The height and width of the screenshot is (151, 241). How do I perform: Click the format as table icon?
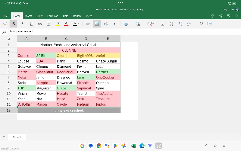click(x=209, y=24)
